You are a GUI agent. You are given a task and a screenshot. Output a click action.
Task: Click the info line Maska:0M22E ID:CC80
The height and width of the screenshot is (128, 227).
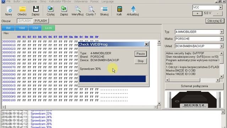(181, 70)
